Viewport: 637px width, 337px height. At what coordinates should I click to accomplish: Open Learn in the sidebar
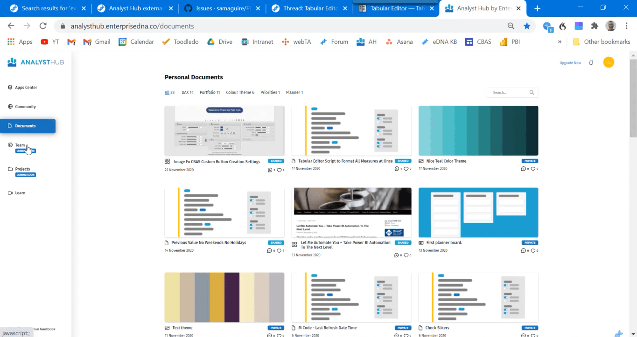[x=17, y=193]
